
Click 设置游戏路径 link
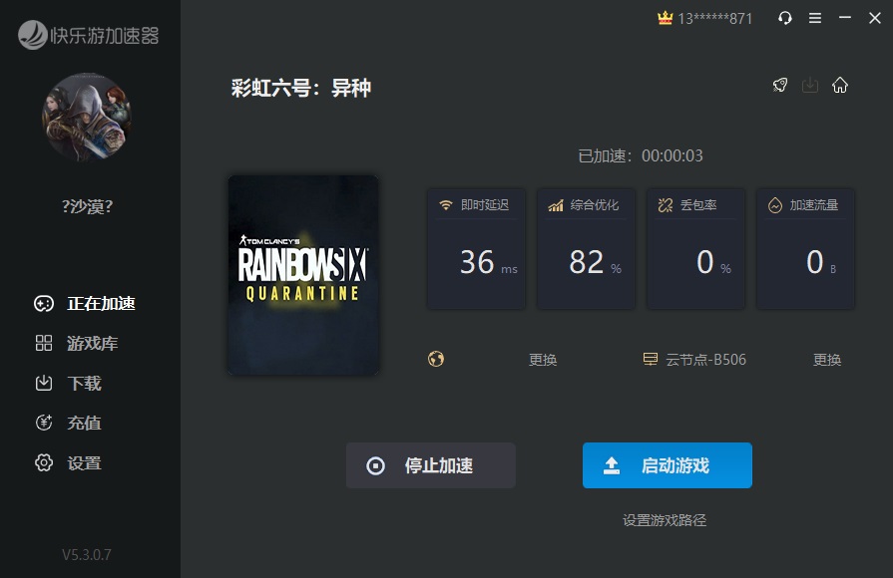[x=665, y=520]
